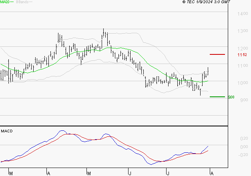Click the MA20 legend label
This screenshot has height=176, width=251.
click(5, 2)
